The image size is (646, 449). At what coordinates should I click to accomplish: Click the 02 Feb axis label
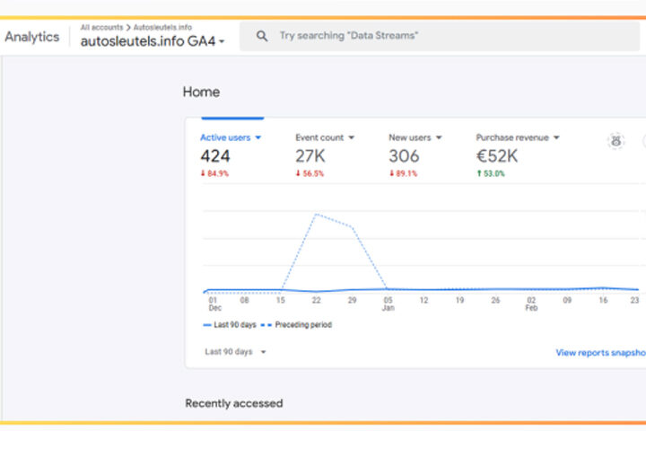531,304
